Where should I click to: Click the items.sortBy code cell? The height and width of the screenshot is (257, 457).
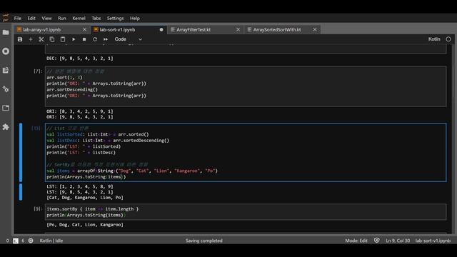point(246,212)
